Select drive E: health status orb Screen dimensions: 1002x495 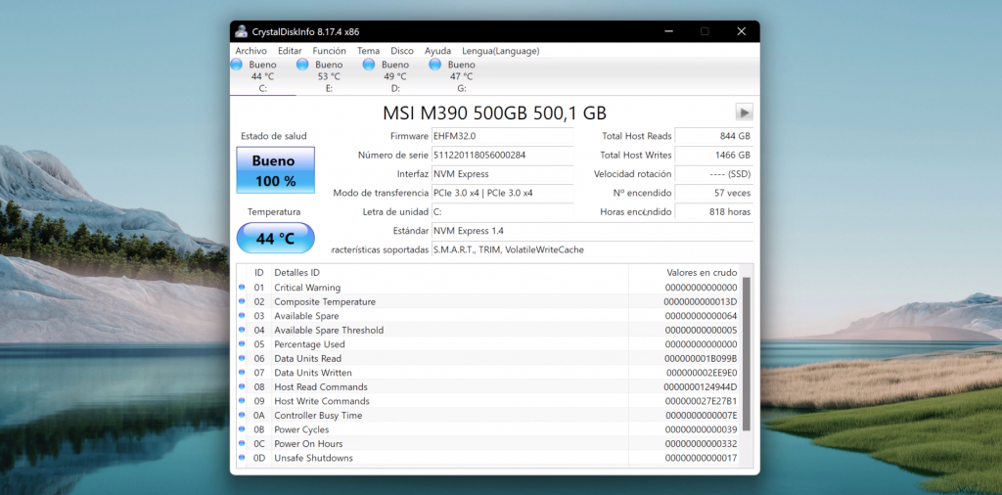pyautogui.click(x=303, y=65)
